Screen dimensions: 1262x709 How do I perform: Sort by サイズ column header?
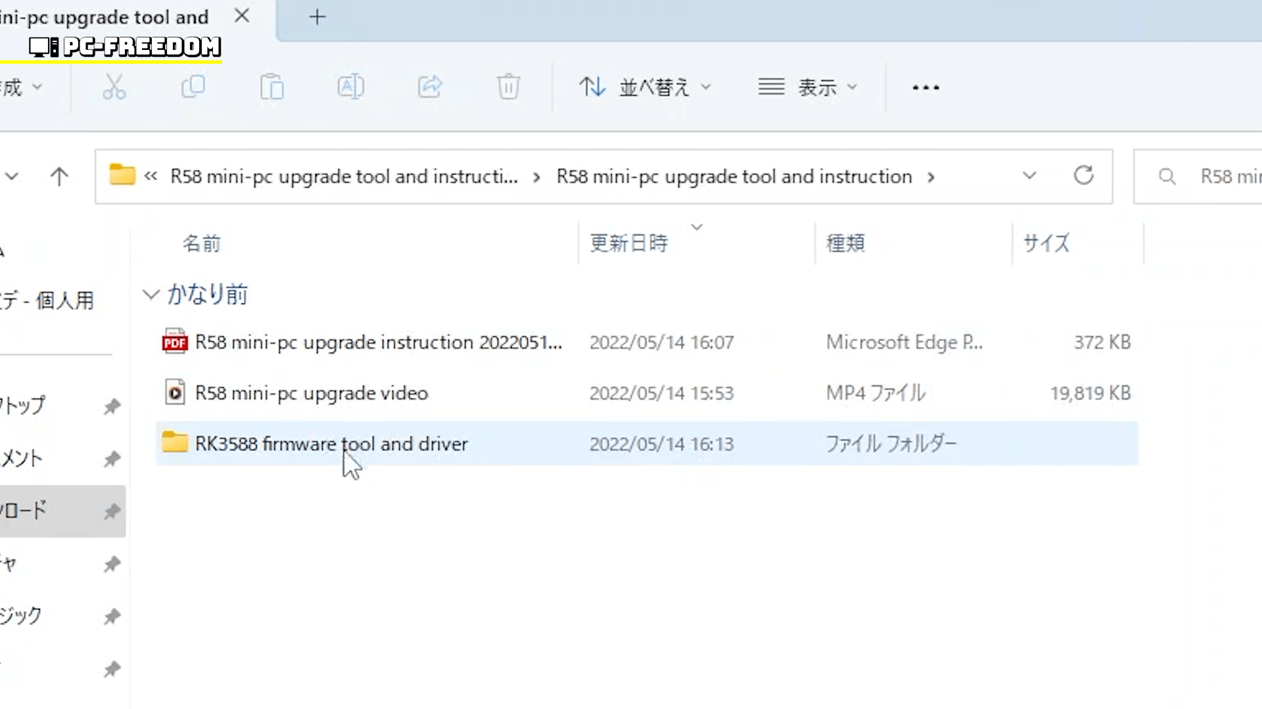(1046, 244)
